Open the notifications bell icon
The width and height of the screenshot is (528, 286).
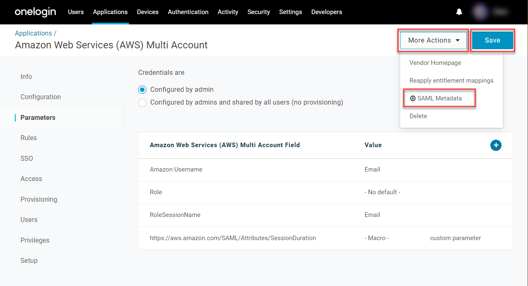click(459, 12)
